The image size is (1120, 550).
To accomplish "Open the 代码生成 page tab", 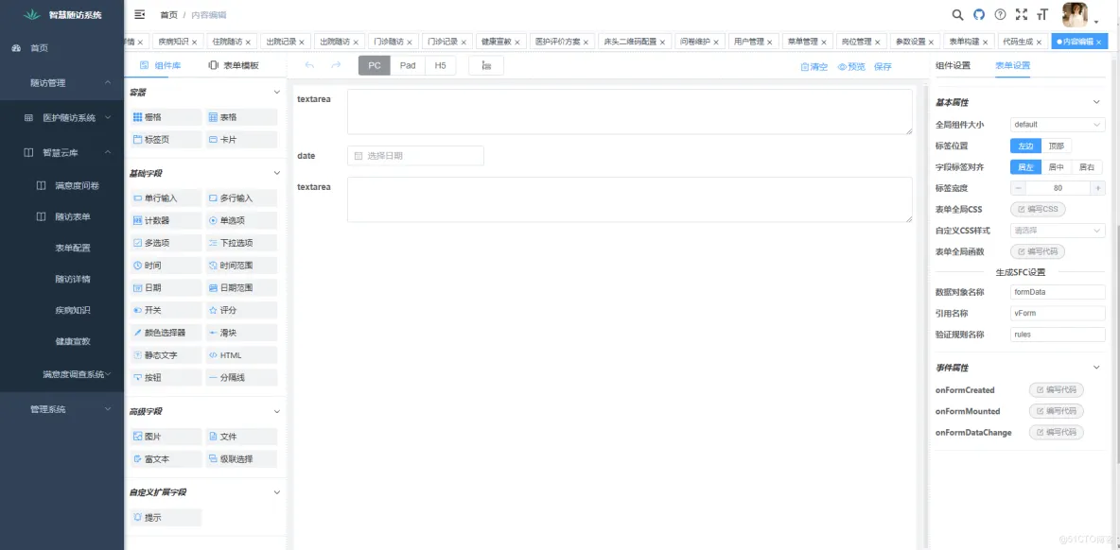I will tap(1023, 42).
